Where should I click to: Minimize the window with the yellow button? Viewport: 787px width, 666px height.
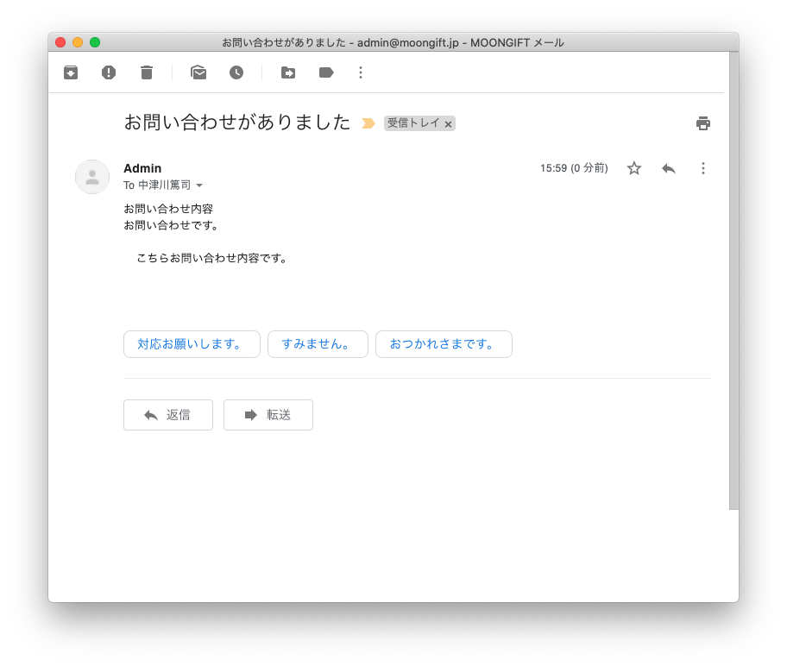78,42
